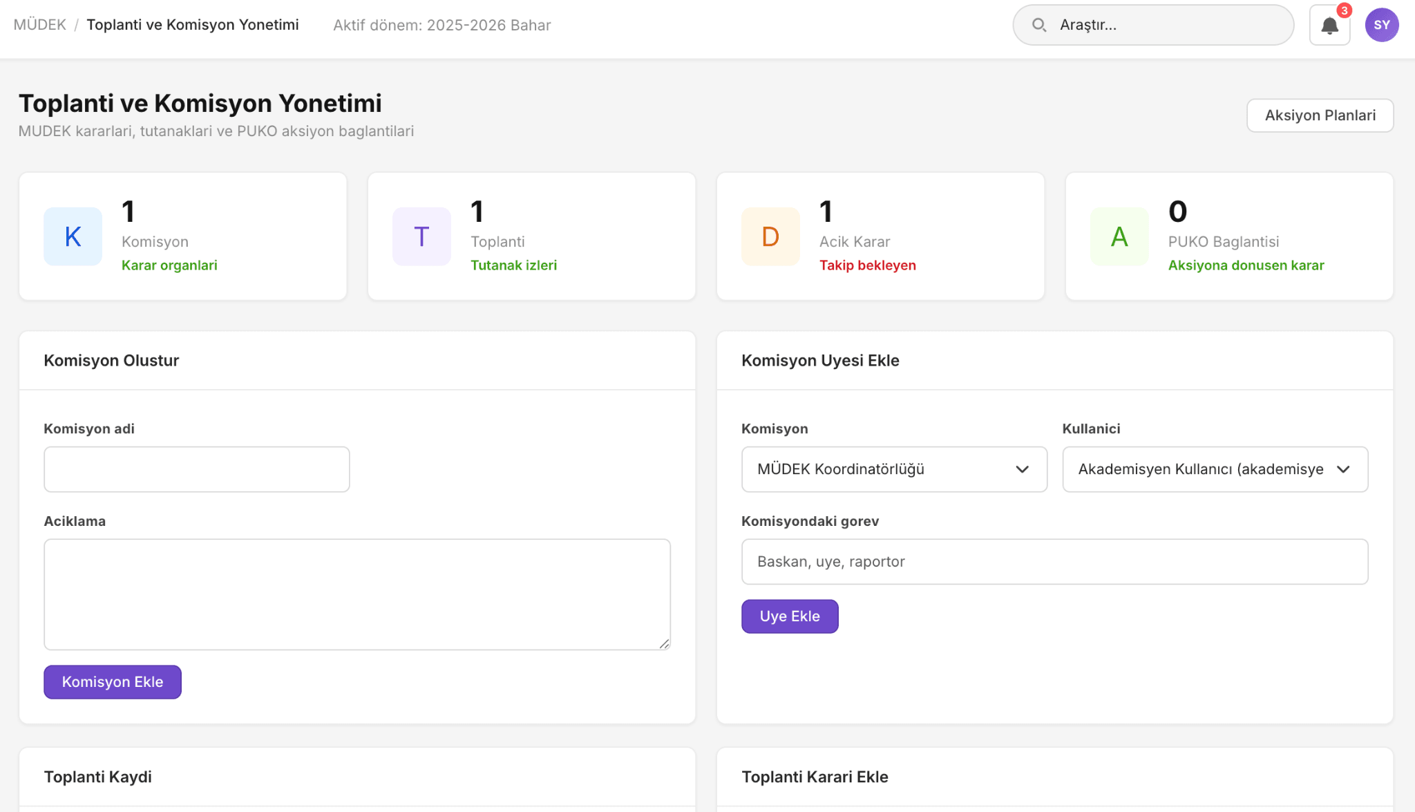Click the Aksiyona donusen karar text
The width and height of the screenshot is (1415, 812).
[1246, 265]
